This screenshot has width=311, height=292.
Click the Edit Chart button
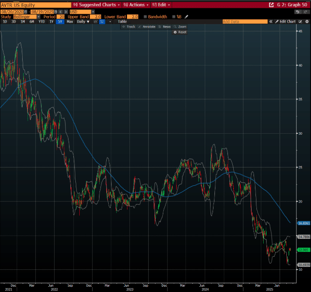coord(285,22)
